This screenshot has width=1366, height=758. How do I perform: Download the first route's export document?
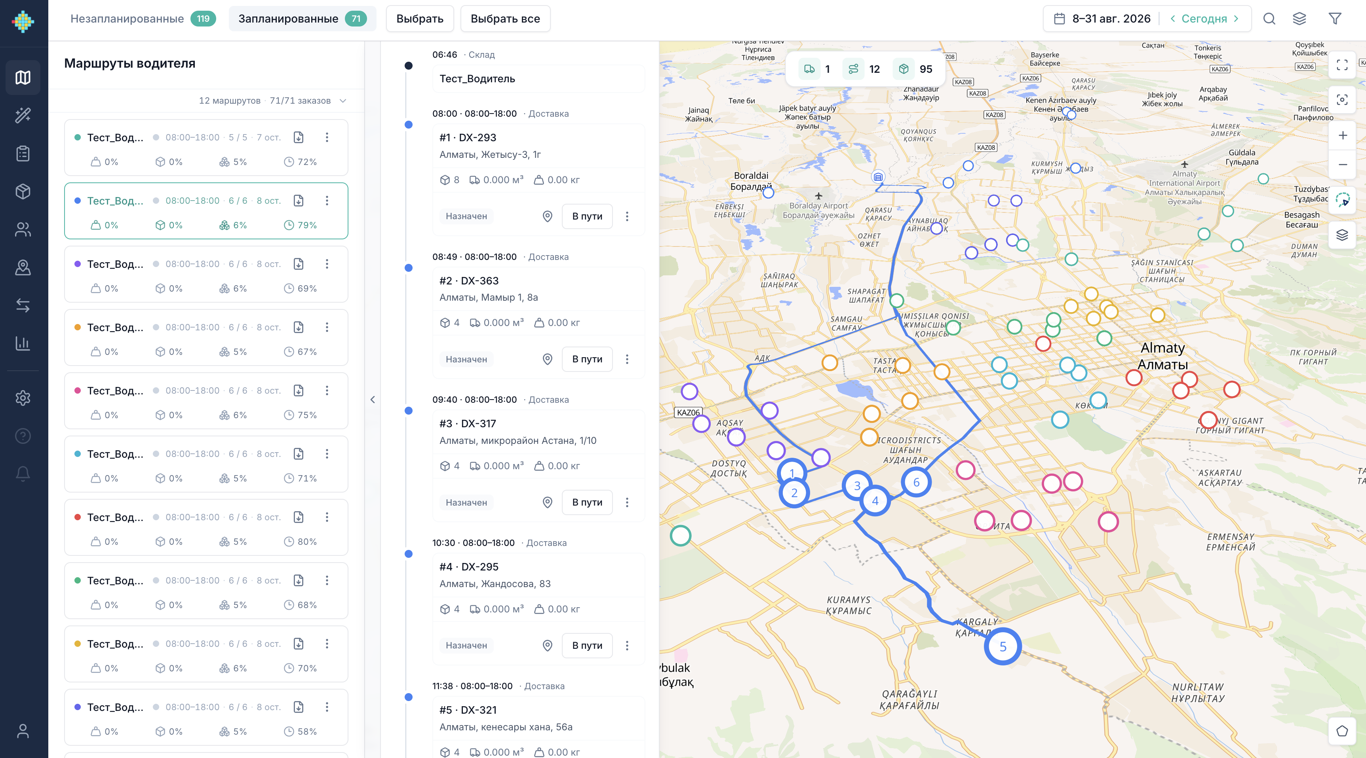pyautogui.click(x=299, y=137)
